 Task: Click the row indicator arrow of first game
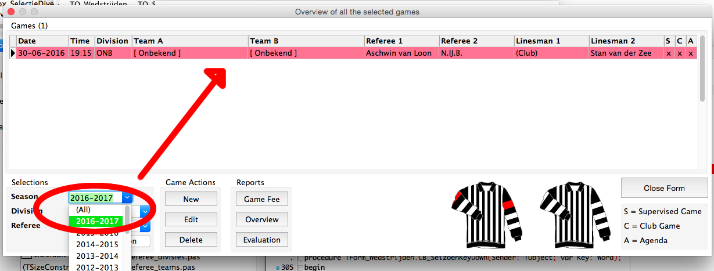coord(13,53)
